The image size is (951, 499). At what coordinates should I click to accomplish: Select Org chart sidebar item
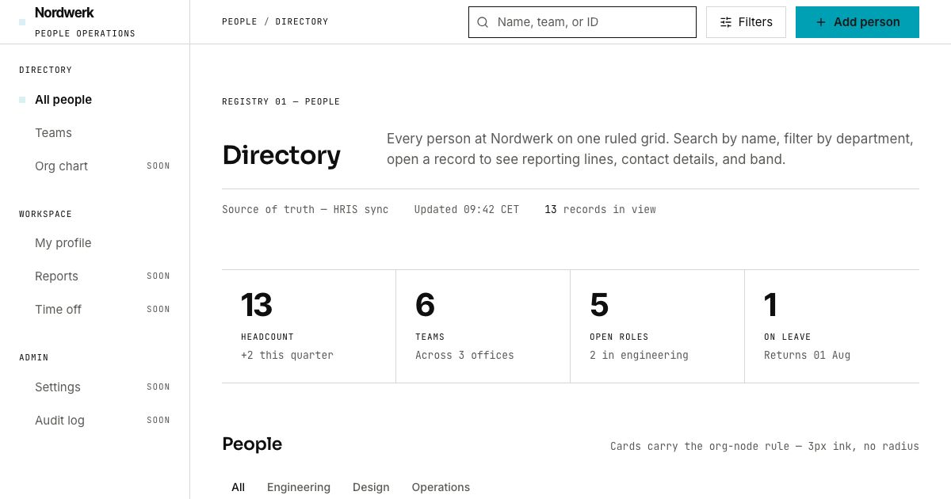[95, 166]
